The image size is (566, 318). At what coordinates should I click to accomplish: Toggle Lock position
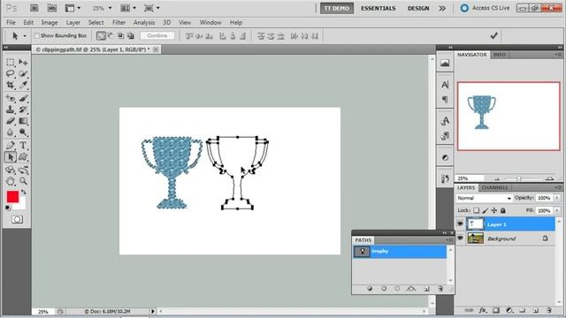[493, 210]
